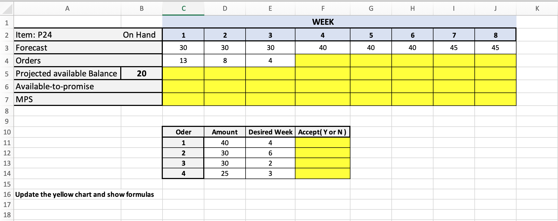
Task: Click the On Hand value cell showing 20
Action: (x=141, y=73)
